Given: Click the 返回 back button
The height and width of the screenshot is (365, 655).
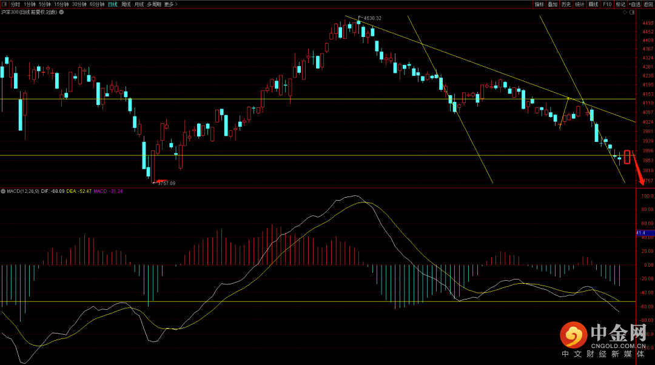Looking at the screenshot, I should coord(648,4).
